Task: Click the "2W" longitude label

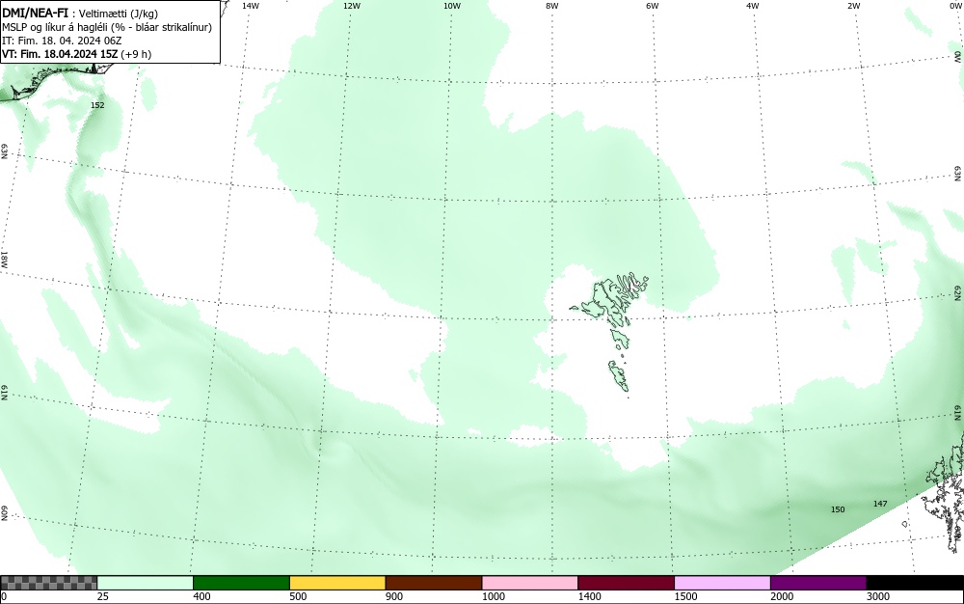Action: click(853, 6)
